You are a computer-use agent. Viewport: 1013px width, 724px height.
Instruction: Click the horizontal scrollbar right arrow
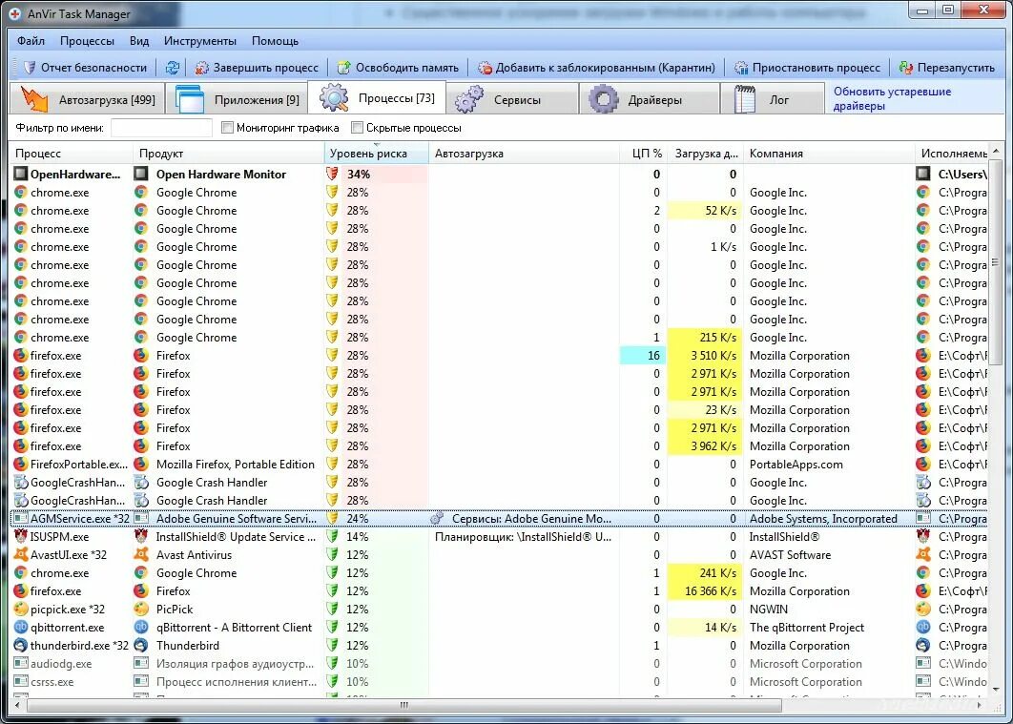pos(981,705)
